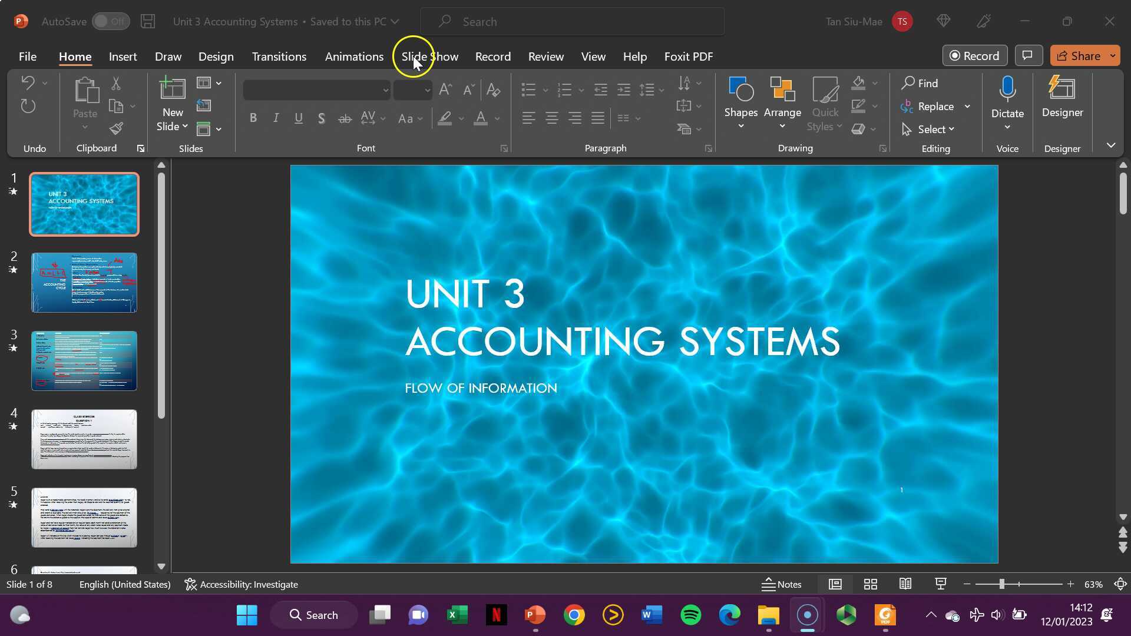Click the zoom slider handle
The image size is (1131, 636).
(1001, 584)
